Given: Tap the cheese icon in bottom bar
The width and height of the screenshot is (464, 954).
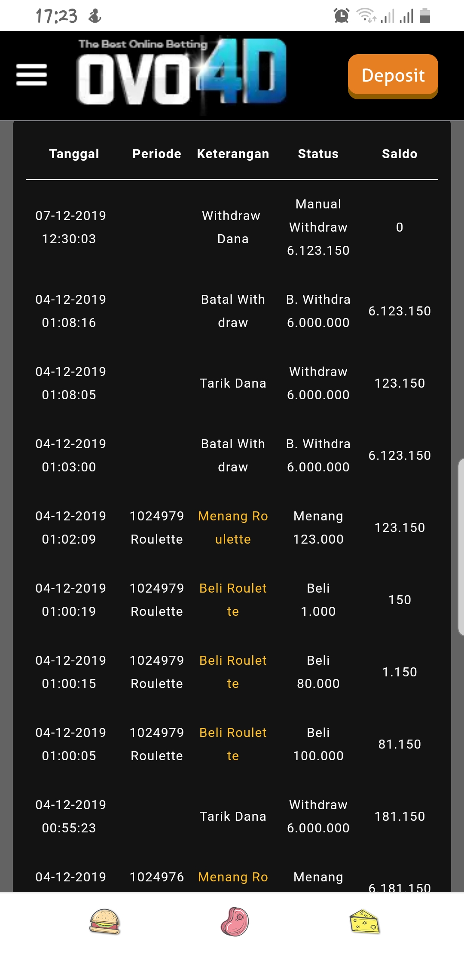Looking at the screenshot, I should point(364,922).
